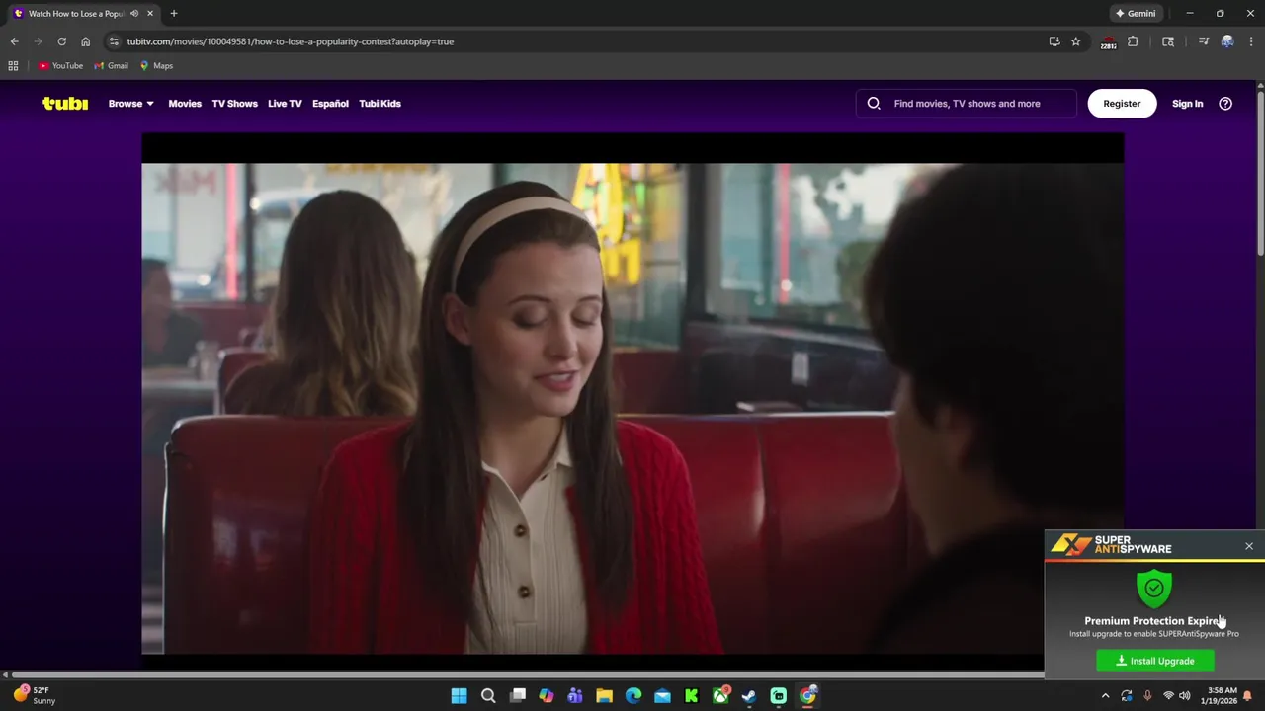The height and width of the screenshot is (711, 1265).
Task: View site information icon in address bar
Action: [x=114, y=41]
